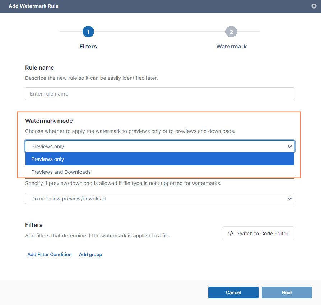Cancel the watermark rule creation
The width and height of the screenshot is (321, 306).
(x=233, y=292)
